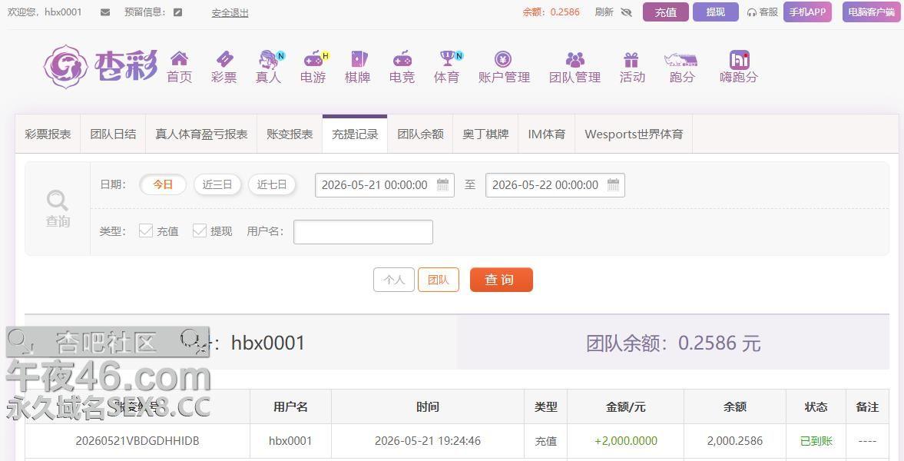
Task: Click status 已到账
Action: (816, 441)
